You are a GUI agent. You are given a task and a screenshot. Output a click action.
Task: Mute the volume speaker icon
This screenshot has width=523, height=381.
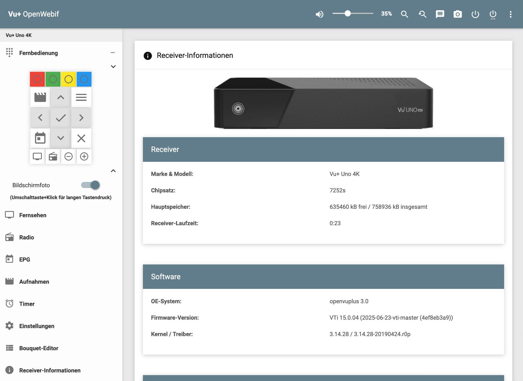pyautogui.click(x=319, y=14)
